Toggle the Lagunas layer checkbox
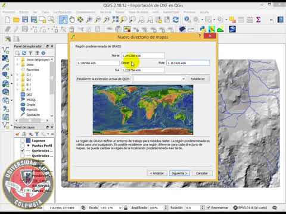 click(23, 140)
